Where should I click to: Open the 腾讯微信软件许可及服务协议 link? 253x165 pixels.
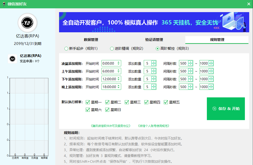pyautogui.click(x=110, y=126)
